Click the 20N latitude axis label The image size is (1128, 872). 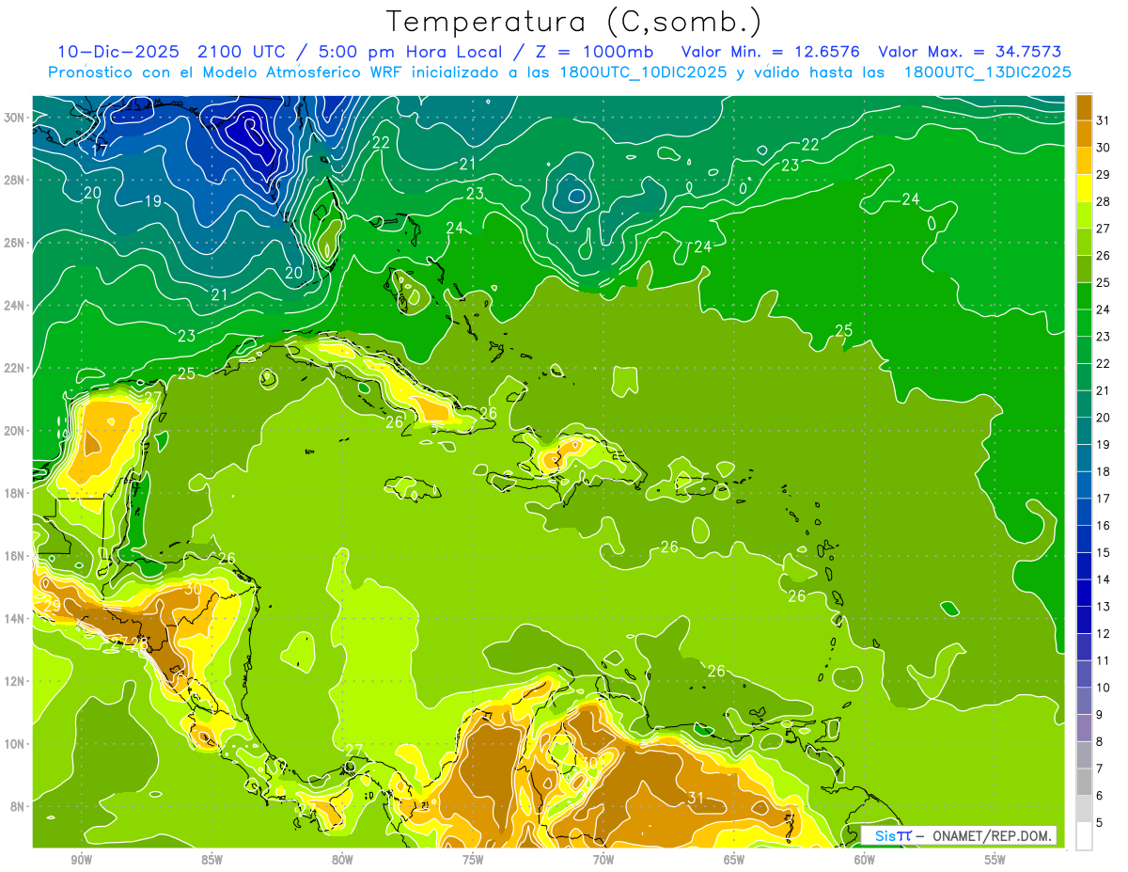coord(16,431)
